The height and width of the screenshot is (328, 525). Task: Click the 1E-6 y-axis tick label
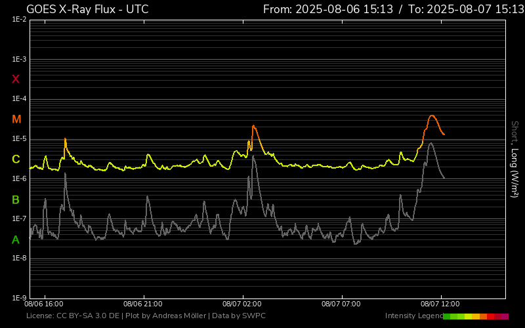coord(19,179)
